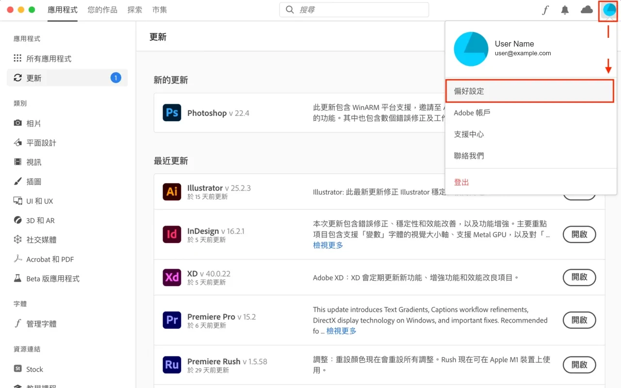
Task: Click the Illustrator app icon
Action: coord(172,192)
